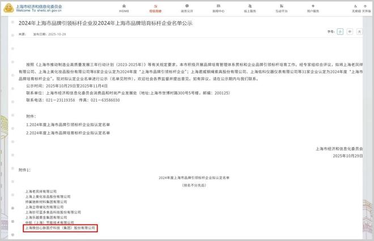
Task: Open attachment 2 品牌培育标杆企业拟认定名单
Action: pyautogui.click(x=68, y=133)
